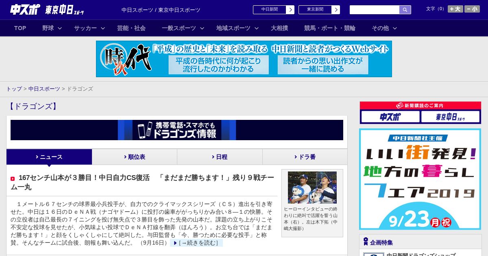Expand the 一般スポーツ dropdown chevron
Image resolution: width=488 pixels, height=256 pixels.
coord(202,28)
